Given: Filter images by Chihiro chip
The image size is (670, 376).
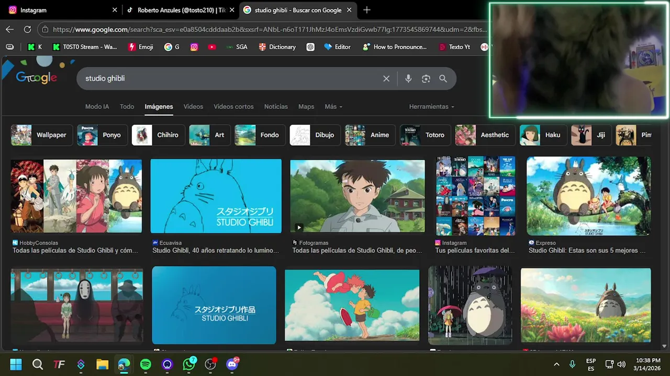Looking at the screenshot, I should click(x=159, y=135).
